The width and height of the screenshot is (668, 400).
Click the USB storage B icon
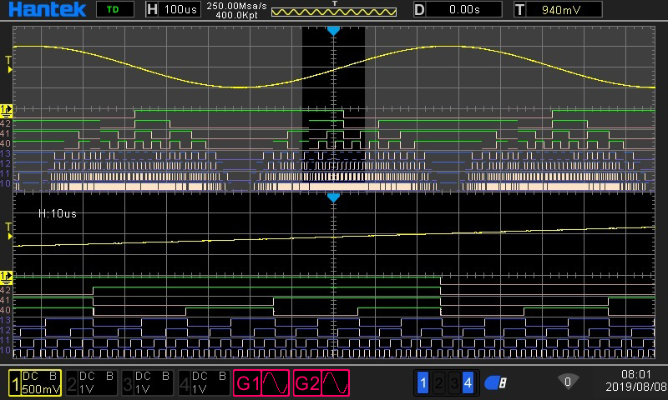pyautogui.click(x=496, y=383)
